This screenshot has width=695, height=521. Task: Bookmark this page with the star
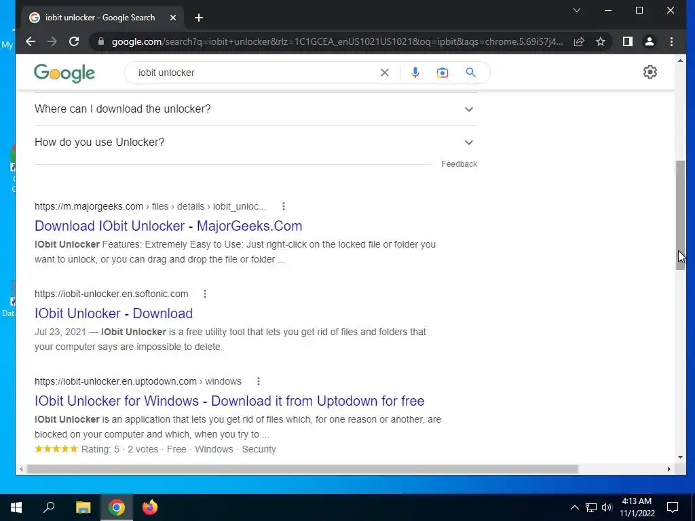pyautogui.click(x=601, y=41)
